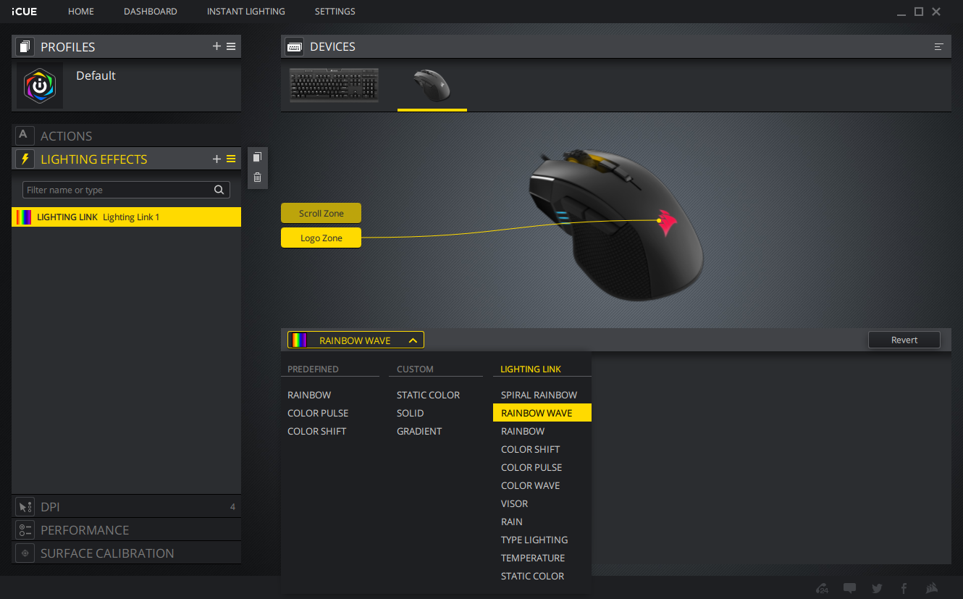
Task: Click the rainbow icon of Lighting Link 1
Action: tap(24, 217)
